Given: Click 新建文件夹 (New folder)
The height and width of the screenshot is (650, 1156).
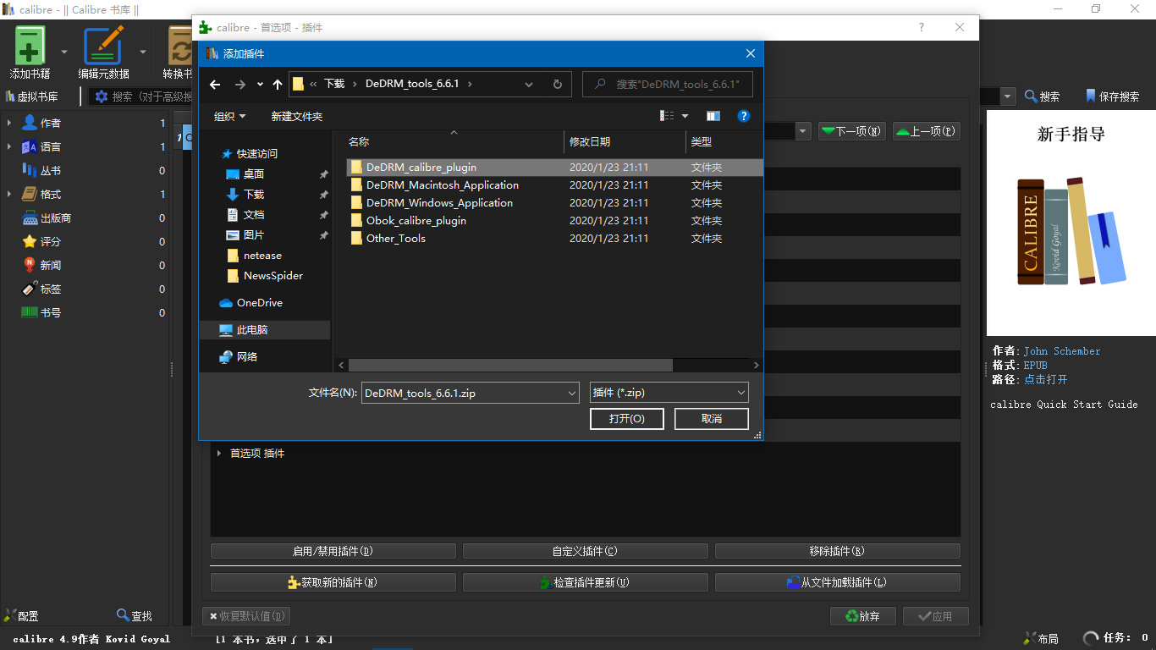Looking at the screenshot, I should coord(296,116).
